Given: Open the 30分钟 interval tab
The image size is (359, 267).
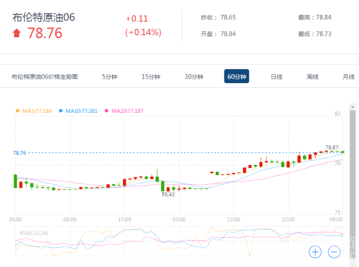Looking at the screenshot, I should point(194,77).
